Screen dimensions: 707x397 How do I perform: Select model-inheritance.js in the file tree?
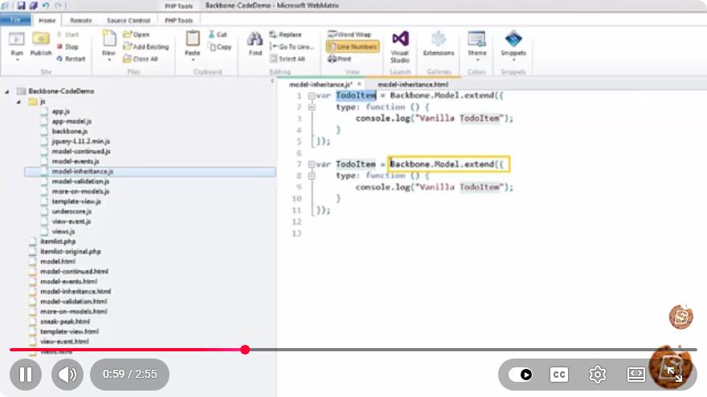pyautogui.click(x=150, y=172)
